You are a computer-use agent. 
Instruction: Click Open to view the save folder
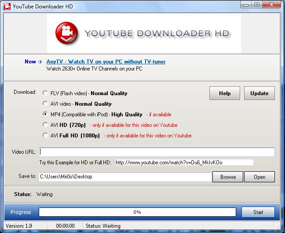click(x=259, y=177)
